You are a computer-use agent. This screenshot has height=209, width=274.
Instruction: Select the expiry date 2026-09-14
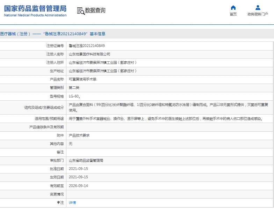point(78,186)
